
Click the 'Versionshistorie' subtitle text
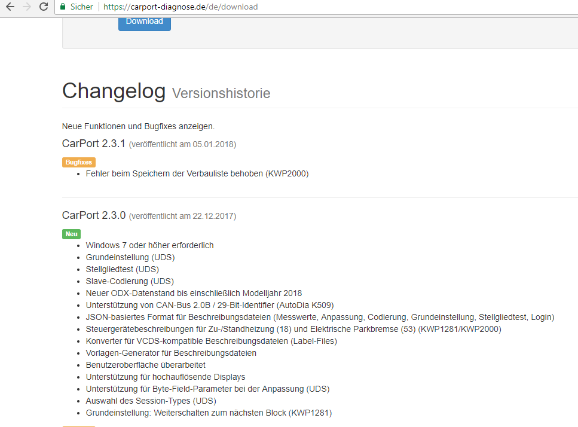tap(221, 93)
